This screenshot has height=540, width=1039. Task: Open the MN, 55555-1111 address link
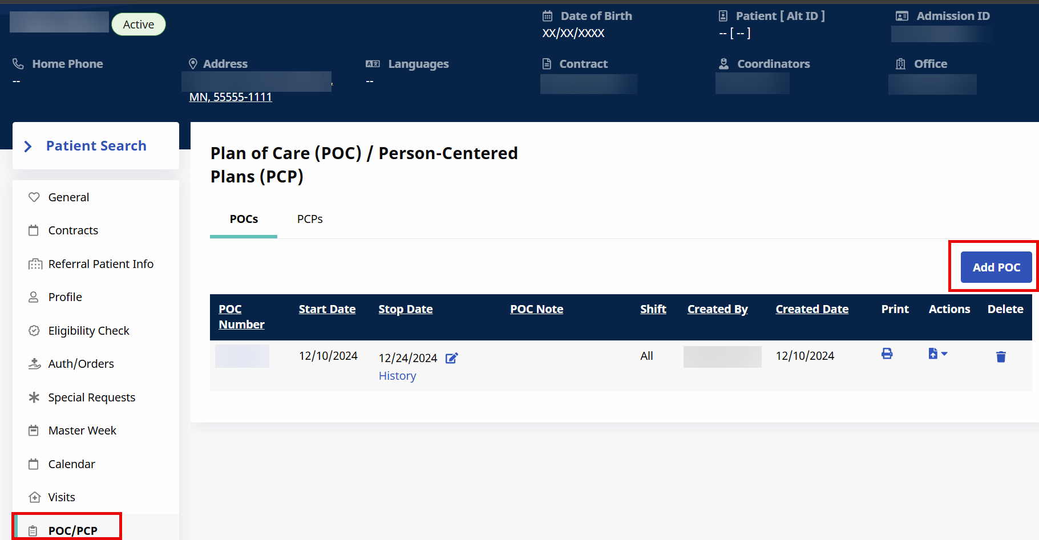[231, 97]
